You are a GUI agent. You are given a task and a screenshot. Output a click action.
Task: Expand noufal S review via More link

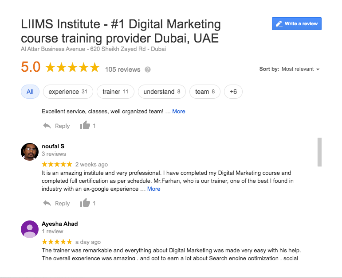(154, 189)
